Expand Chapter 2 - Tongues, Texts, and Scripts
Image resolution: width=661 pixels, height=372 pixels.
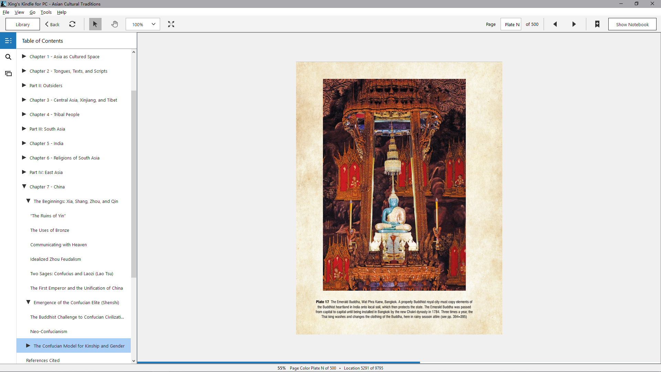[24, 71]
